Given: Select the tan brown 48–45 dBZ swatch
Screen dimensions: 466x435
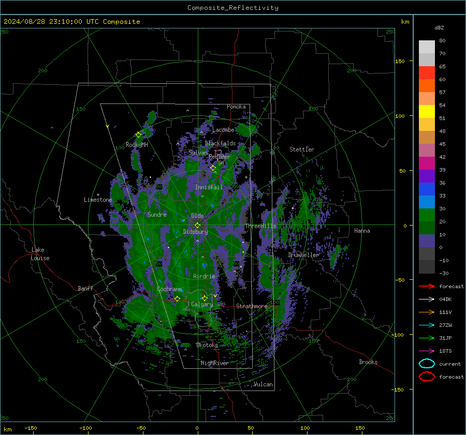Looking at the screenshot, I should [x=427, y=138].
